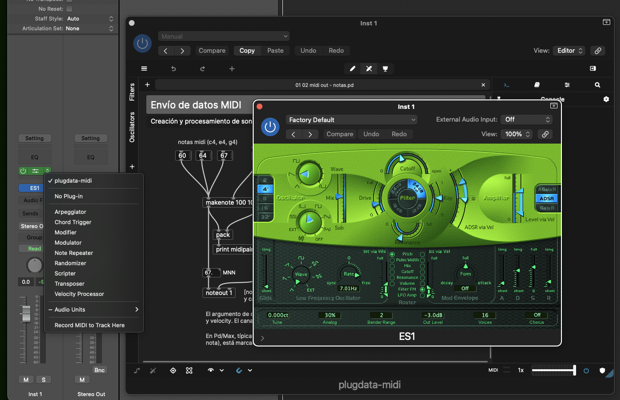Image resolution: width=620 pixels, height=400 pixels.
Task: Expand snapping options chevron beside magnet
Action: [250, 371]
